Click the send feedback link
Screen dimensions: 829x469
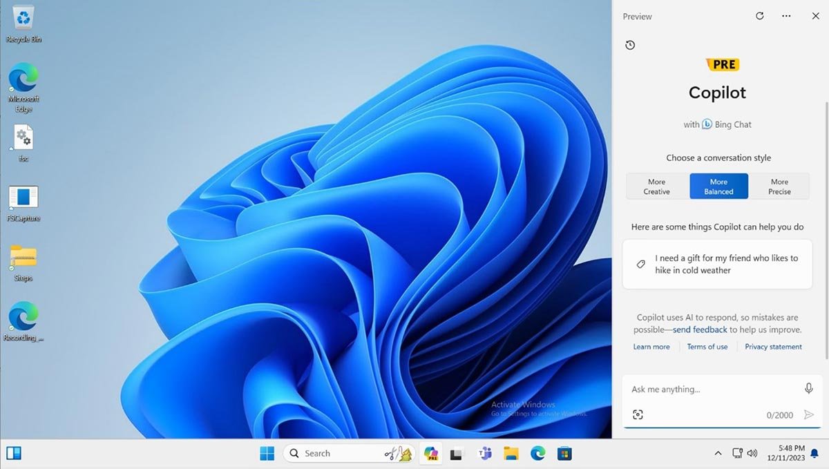coord(700,329)
